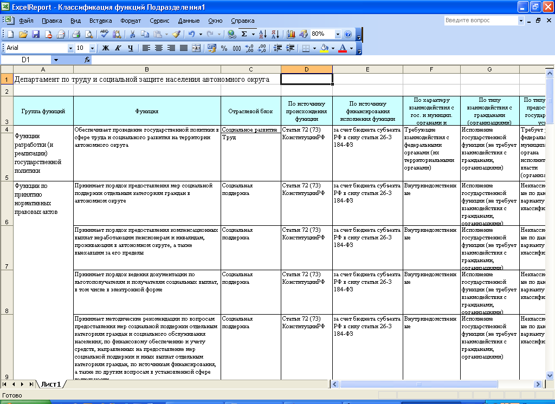The image size is (555, 404).
Task: Apply currency format to the cell
Action: click(x=212, y=48)
